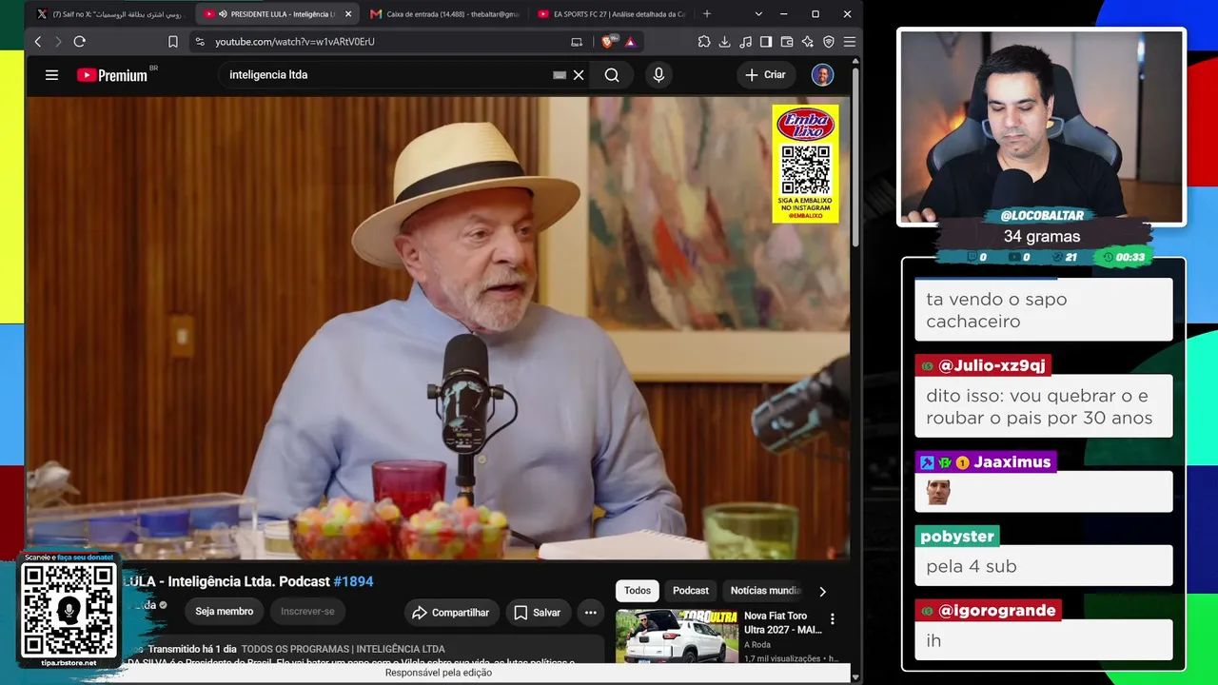Bookmark this page with the bookmark icon
Screen dimensions: 1218x685
[173, 42]
